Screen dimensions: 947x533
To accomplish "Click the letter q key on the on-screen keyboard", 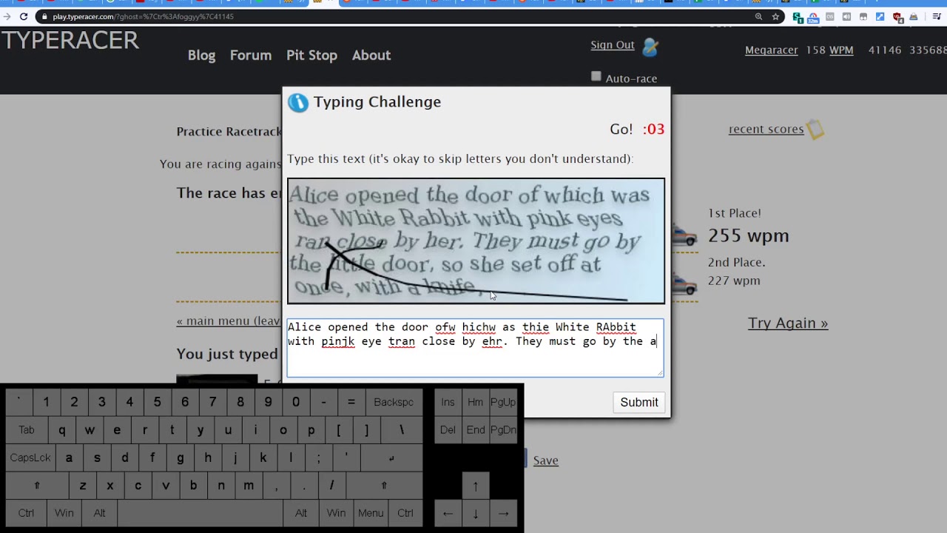I will 61,429.
